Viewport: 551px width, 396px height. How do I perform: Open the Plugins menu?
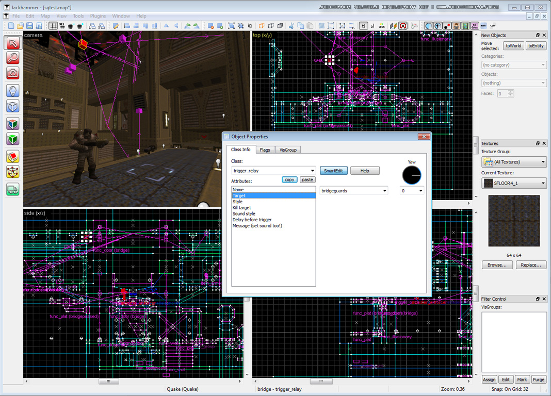click(x=98, y=16)
